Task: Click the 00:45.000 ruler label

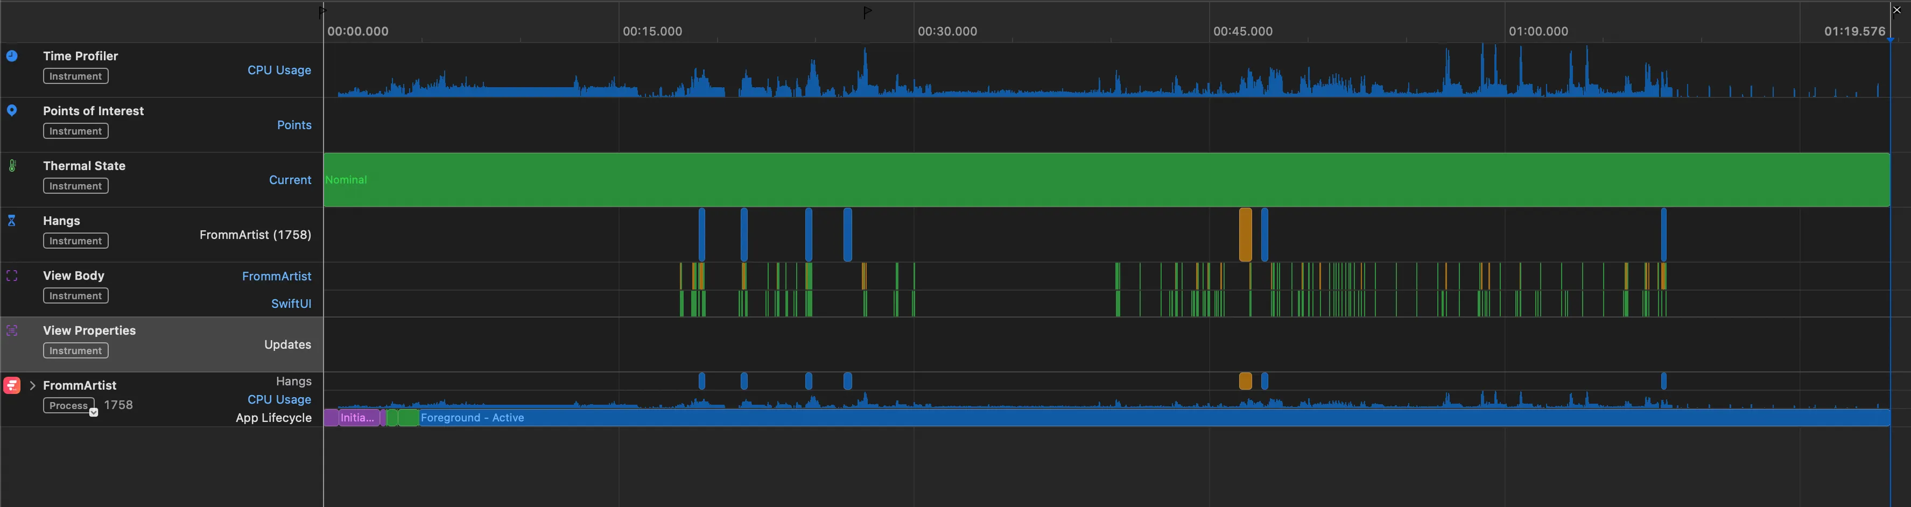Action: (x=1242, y=31)
